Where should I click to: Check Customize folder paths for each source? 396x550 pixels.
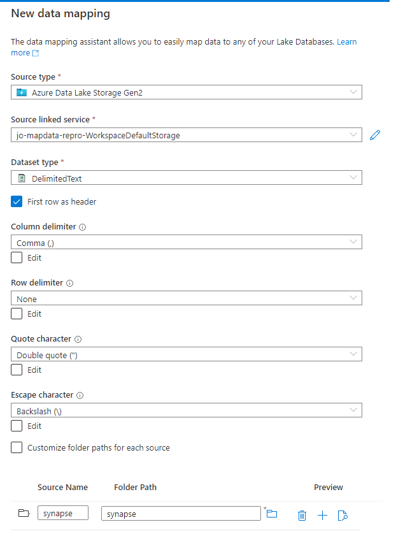click(15, 447)
